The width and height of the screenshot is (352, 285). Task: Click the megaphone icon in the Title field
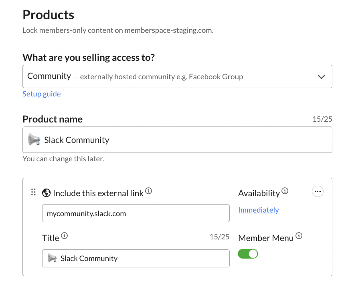(52, 258)
